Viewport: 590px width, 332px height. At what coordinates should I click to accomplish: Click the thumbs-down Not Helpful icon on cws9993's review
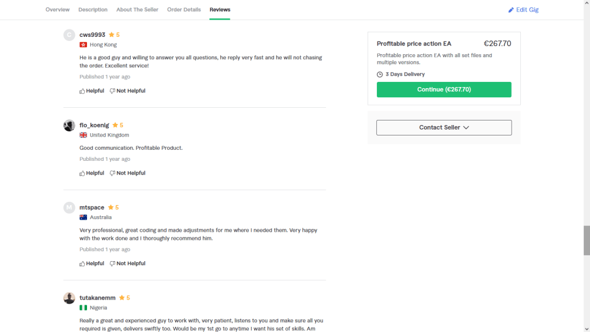pyautogui.click(x=112, y=91)
